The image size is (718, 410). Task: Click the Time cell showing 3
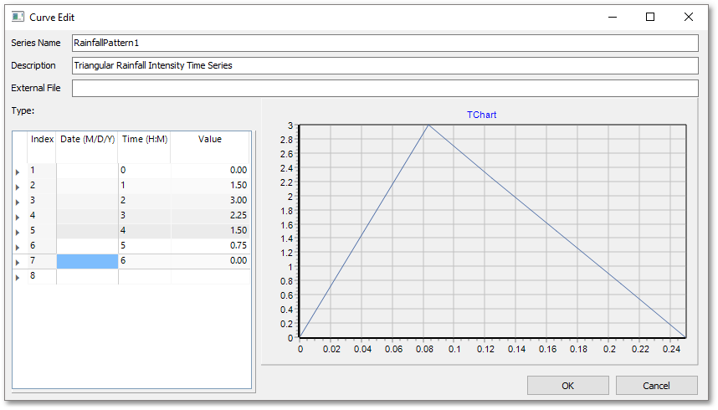tap(145, 215)
